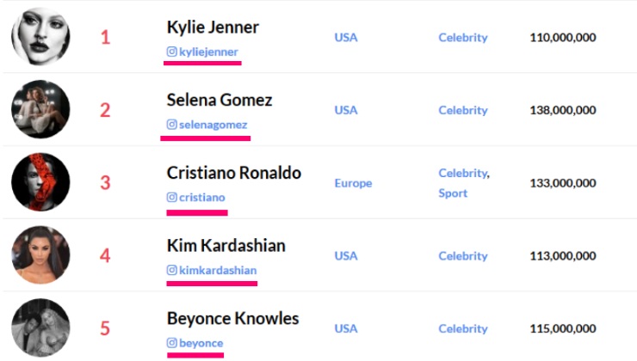Click Celebrity category in Beyonce's row
This screenshot has width=637, height=361.
pyautogui.click(x=463, y=328)
